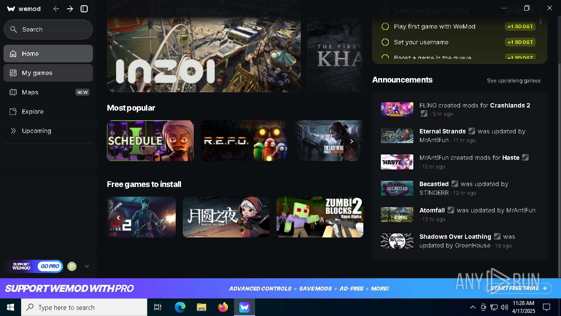Toggle the sidebar panel icon
Viewport: 561px width, 316px height.
coord(85,9)
